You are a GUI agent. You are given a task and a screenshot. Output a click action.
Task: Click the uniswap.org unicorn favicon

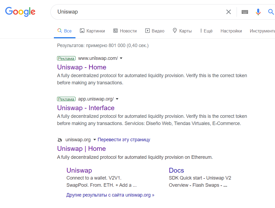click(x=60, y=140)
